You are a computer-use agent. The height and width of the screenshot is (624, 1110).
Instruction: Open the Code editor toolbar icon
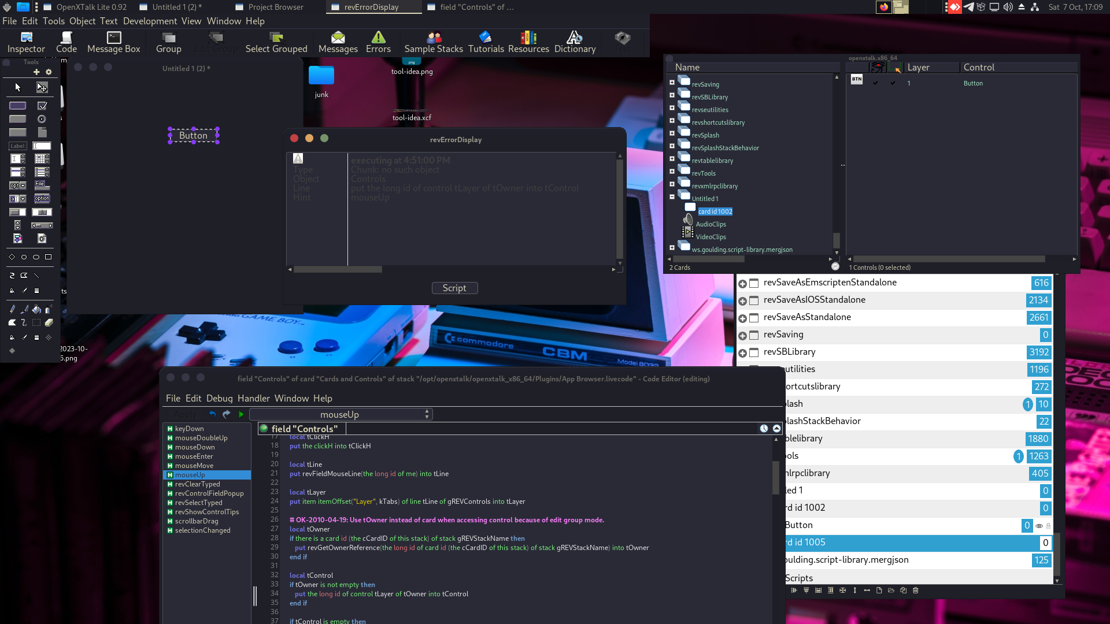pos(66,42)
